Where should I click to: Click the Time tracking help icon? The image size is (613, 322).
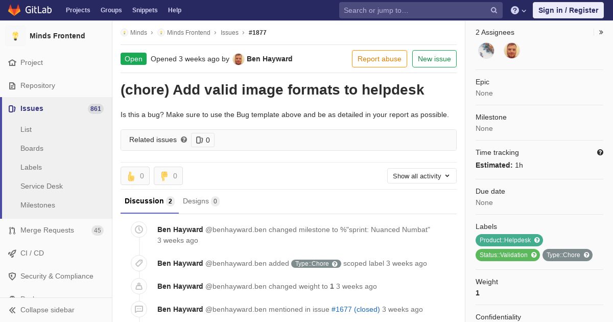600,152
